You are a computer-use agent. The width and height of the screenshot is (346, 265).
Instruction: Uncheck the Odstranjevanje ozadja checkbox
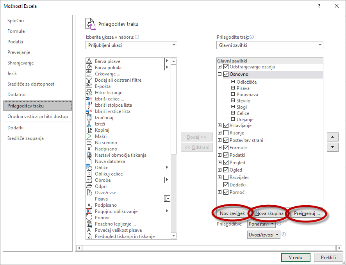(x=226, y=67)
